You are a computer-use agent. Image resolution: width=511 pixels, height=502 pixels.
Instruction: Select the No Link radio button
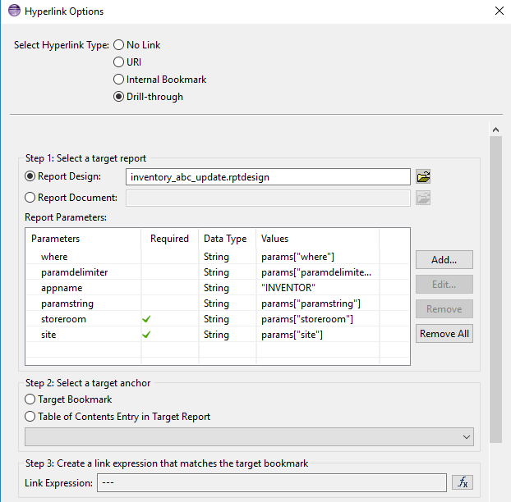(x=118, y=45)
